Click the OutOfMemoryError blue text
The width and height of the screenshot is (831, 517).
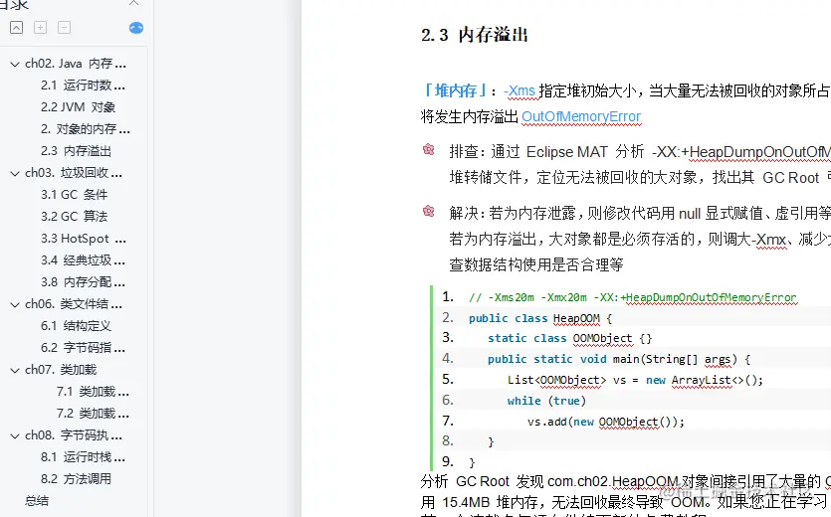(581, 116)
